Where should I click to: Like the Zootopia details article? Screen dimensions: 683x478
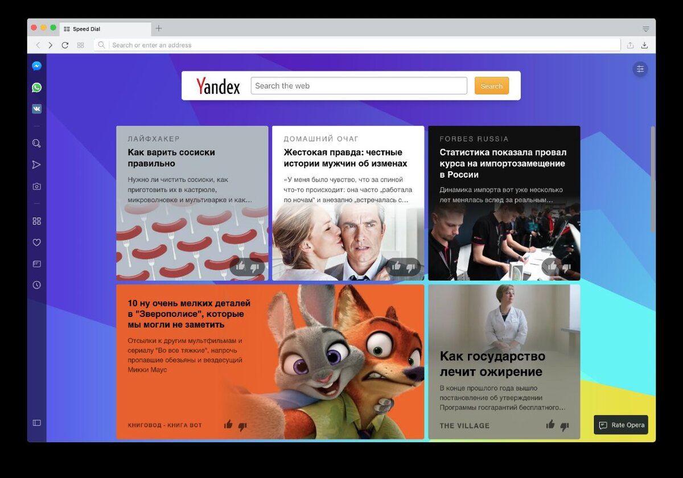point(228,424)
